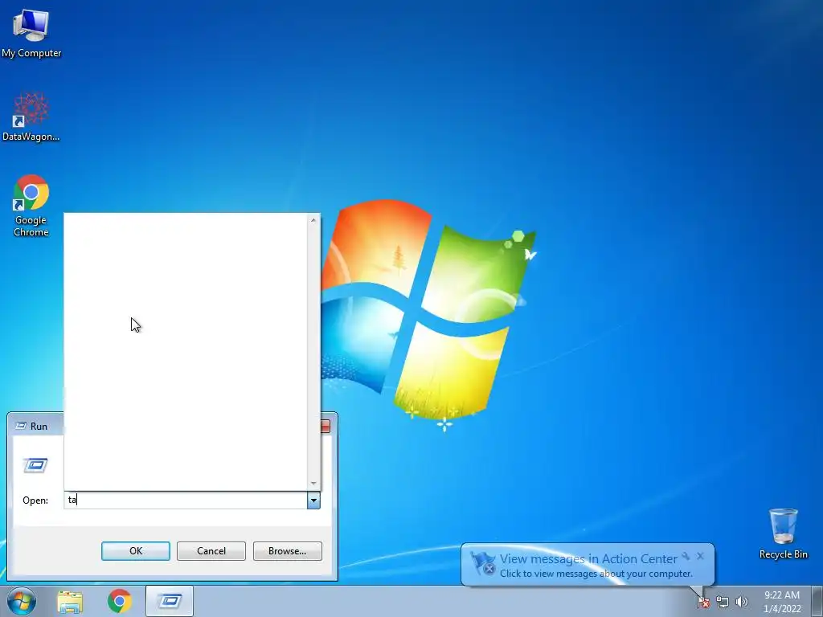Select the Google Chrome desktop shortcut
Viewport: 823px width, 617px height.
[x=31, y=205]
